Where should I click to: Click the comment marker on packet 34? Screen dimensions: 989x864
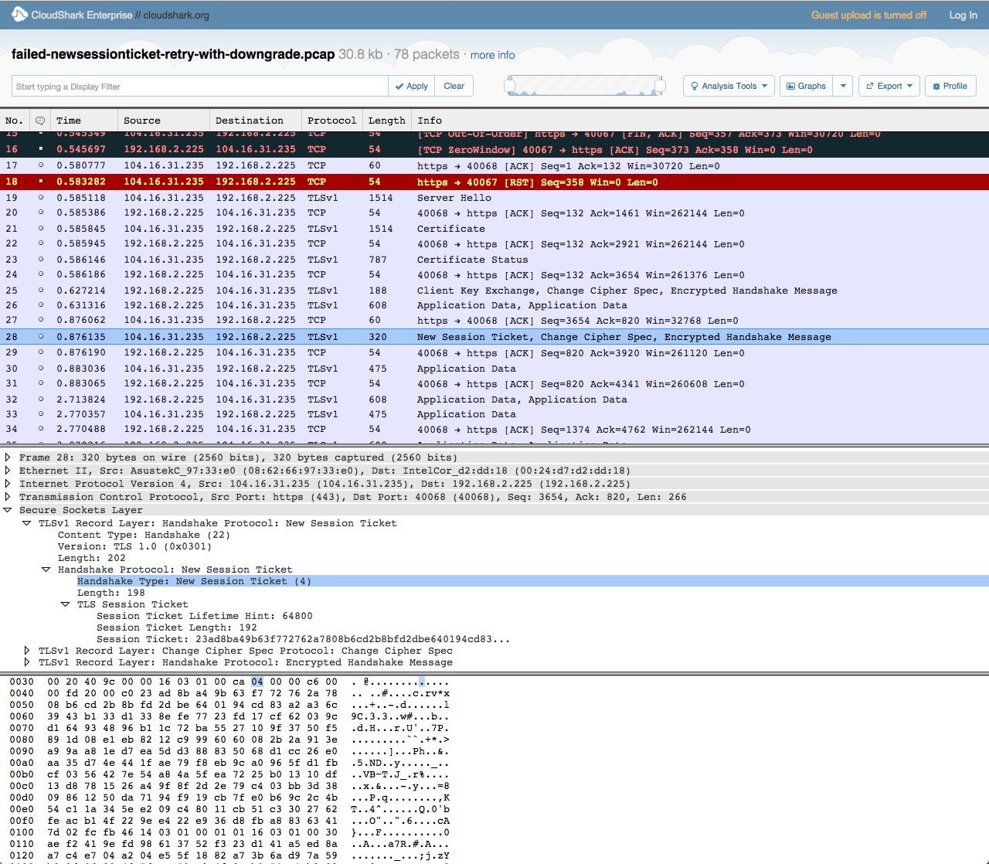tap(41, 429)
